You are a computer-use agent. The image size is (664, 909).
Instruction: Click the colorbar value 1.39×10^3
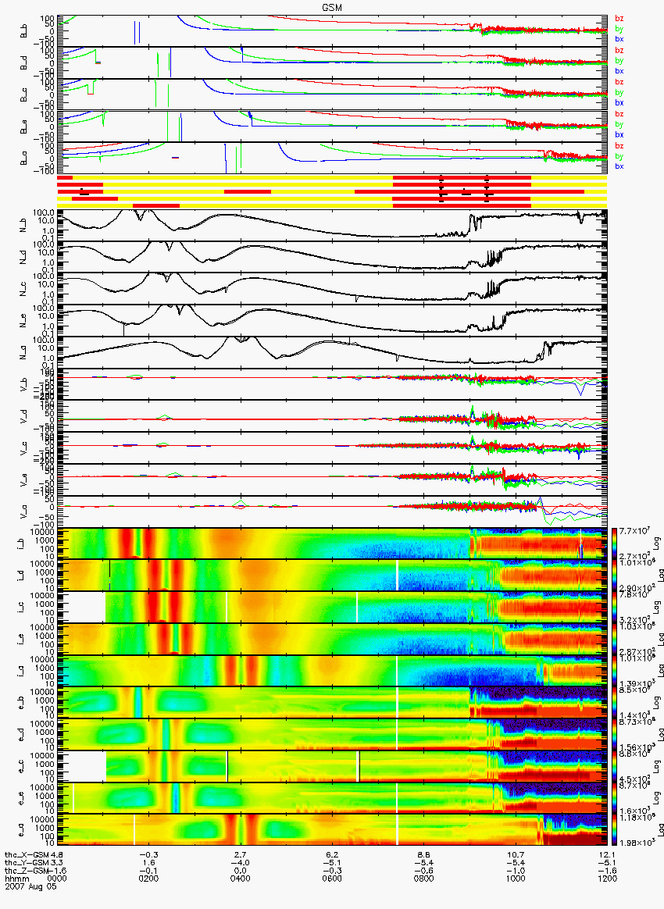click(x=636, y=683)
